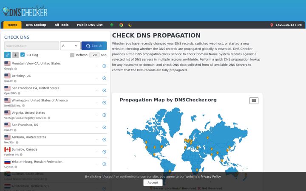Viewport: 306px width, 191px height.
Task: Open the DNS Lookup menu item
Action: 36,25
